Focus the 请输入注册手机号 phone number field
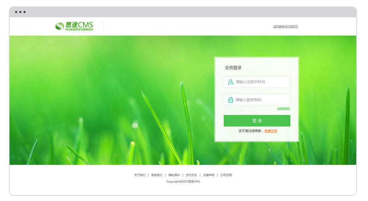The height and width of the screenshot is (201, 368). coord(261,82)
